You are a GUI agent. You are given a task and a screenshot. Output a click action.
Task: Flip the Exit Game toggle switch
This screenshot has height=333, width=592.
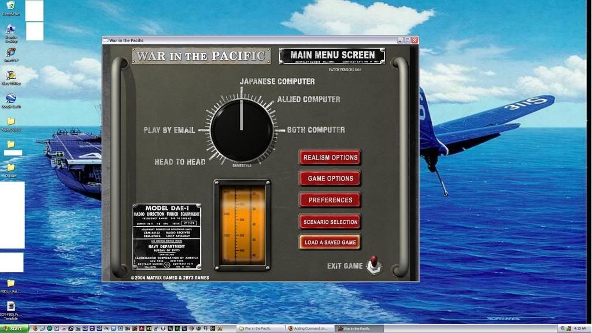click(x=374, y=265)
